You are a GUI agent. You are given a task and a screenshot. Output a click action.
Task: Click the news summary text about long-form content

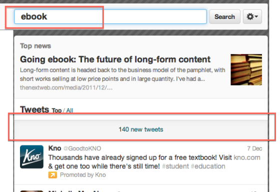(122, 74)
